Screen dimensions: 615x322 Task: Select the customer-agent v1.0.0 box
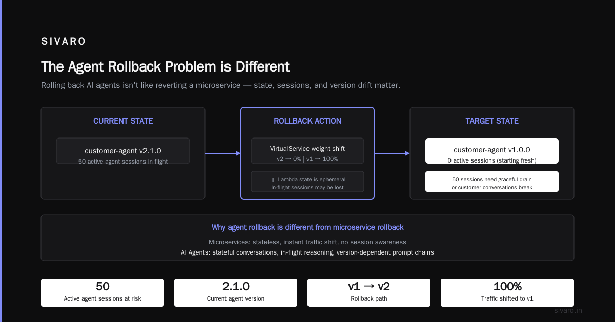(x=492, y=151)
